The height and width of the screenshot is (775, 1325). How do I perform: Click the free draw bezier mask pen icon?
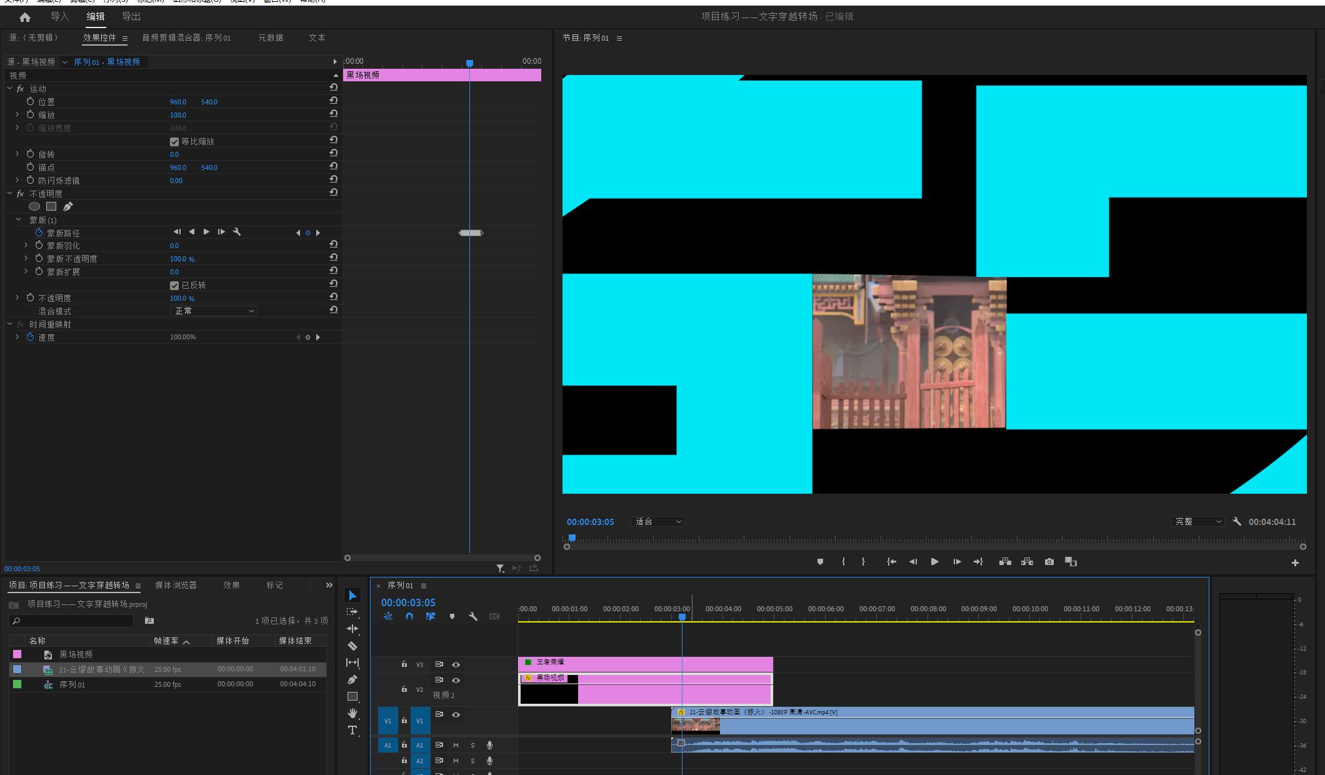coord(68,206)
